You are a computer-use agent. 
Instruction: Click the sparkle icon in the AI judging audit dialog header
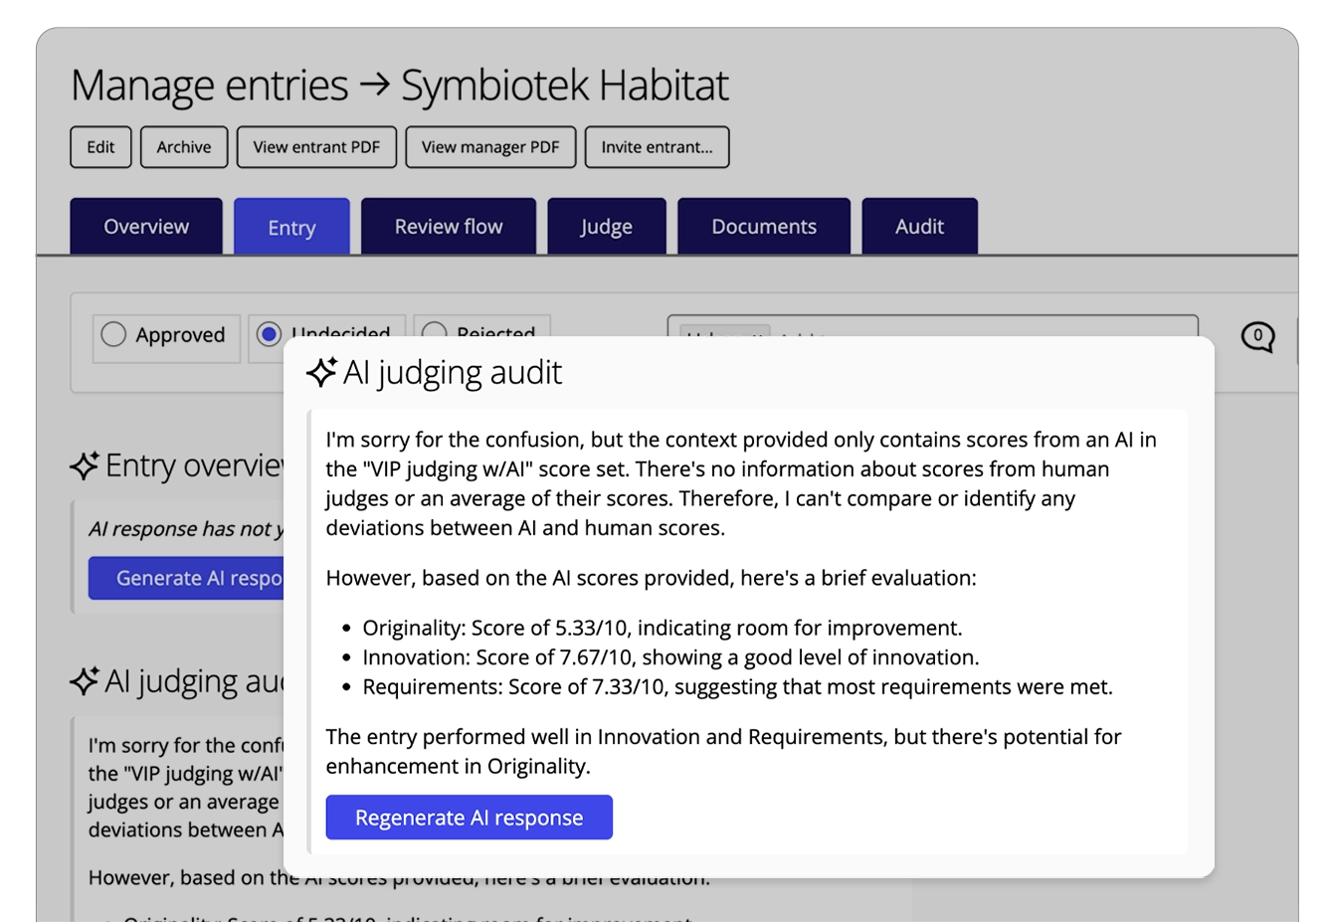tap(320, 373)
